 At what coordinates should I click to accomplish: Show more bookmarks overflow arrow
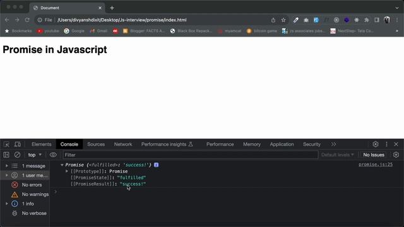coord(397,31)
